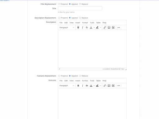Check the 0 words count in Description editor
The image size is (159, 119).
click(x=106, y=69)
